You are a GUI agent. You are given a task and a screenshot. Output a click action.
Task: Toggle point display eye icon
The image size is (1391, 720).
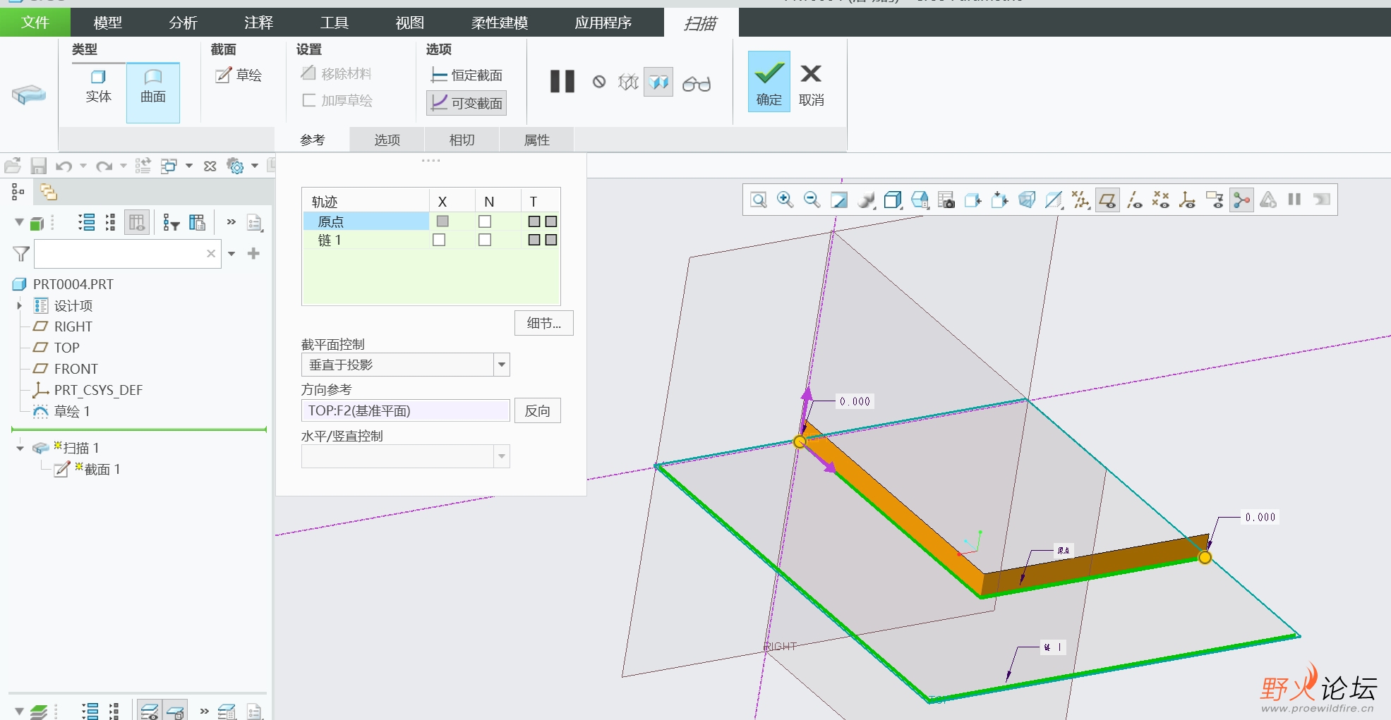tap(1161, 200)
